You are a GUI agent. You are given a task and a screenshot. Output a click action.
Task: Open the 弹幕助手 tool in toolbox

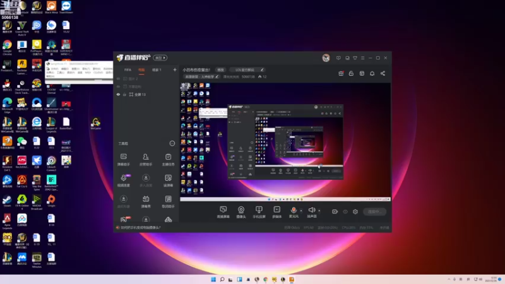123,160
